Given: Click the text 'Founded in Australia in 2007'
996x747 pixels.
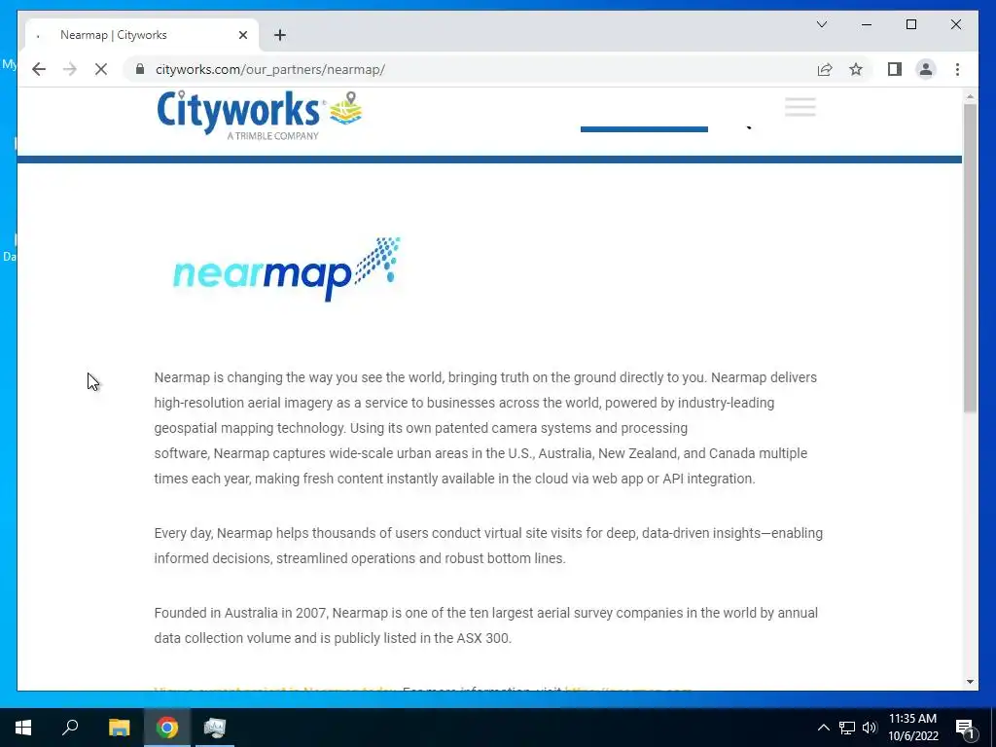Looking at the screenshot, I should (240, 613).
